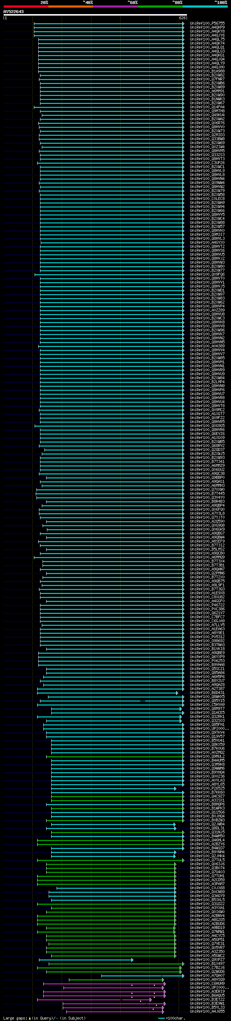231x1021 pixels.
Task: Open hit UniRef100_P56755
Action: pos(207,24)
